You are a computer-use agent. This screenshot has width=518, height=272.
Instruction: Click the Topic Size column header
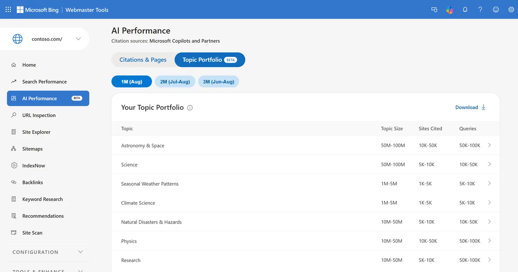(x=392, y=129)
